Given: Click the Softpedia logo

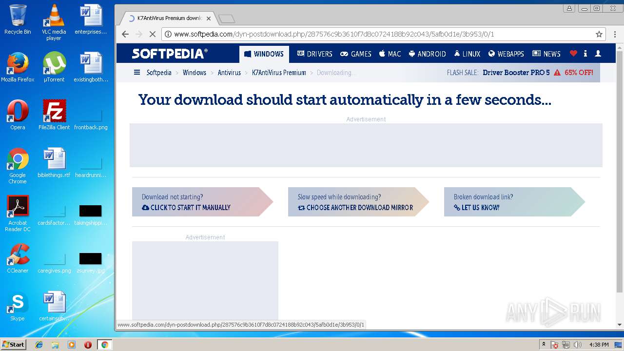Looking at the screenshot, I should pos(170,54).
